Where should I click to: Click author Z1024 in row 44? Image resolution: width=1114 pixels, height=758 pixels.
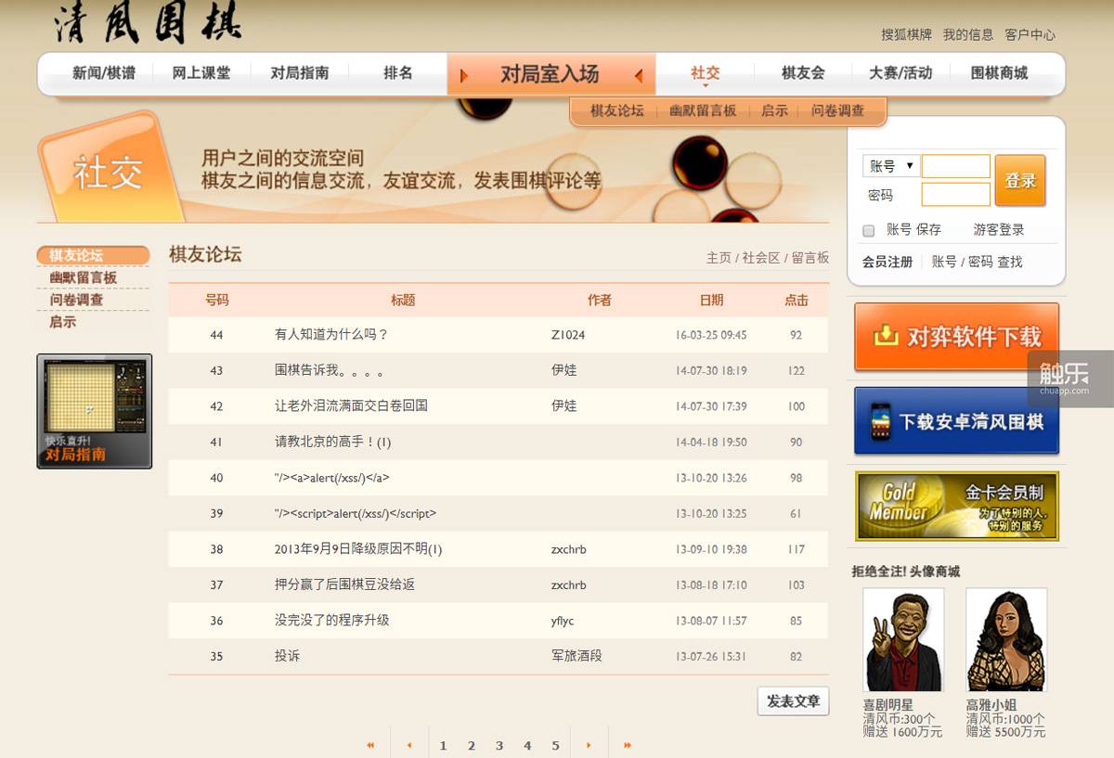click(x=568, y=335)
